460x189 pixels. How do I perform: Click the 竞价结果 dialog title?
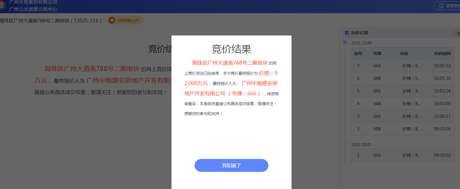pyautogui.click(x=232, y=49)
